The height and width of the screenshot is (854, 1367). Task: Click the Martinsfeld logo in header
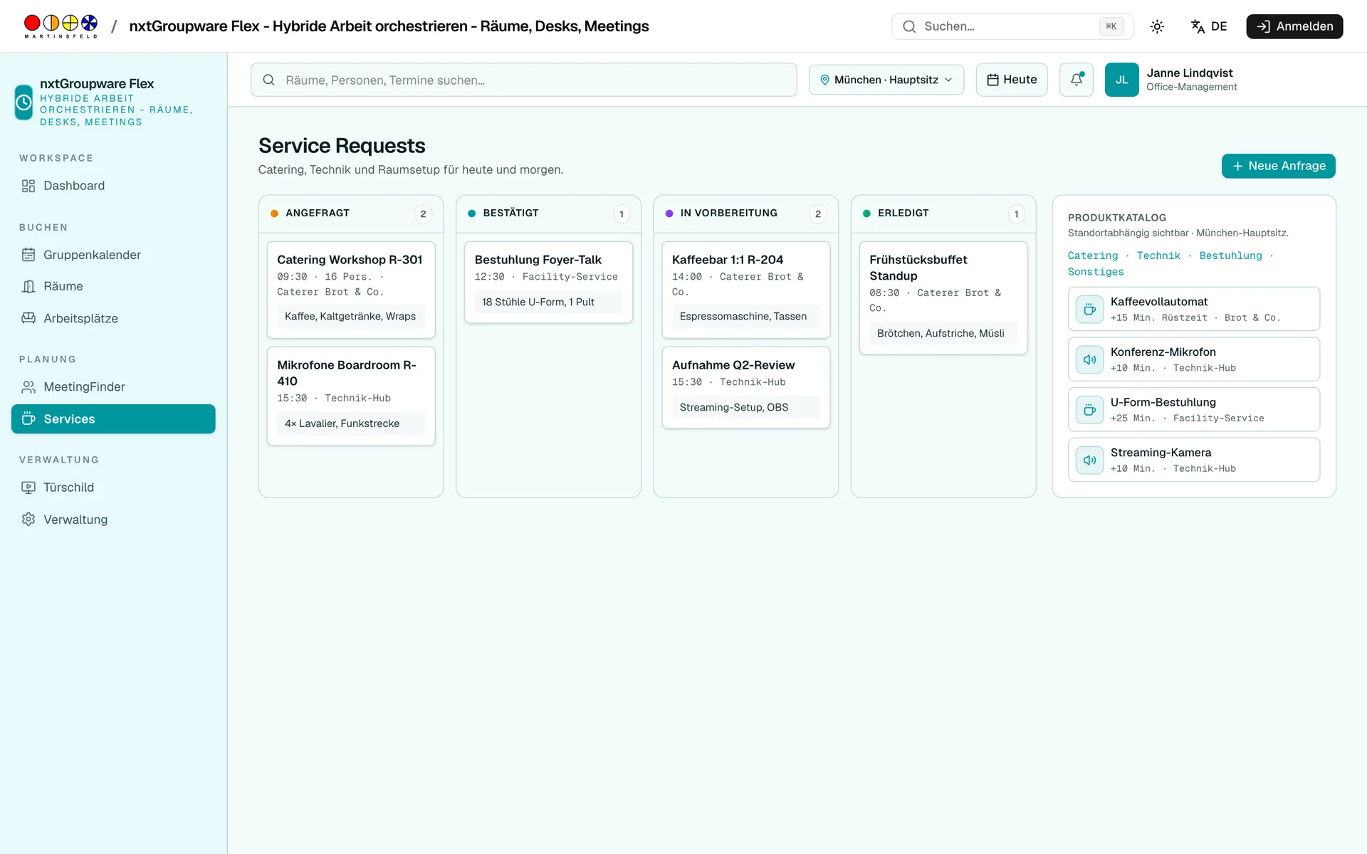click(61, 26)
